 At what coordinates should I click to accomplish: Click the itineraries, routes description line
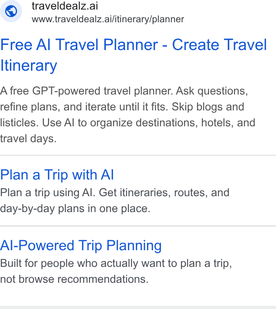click(115, 193)
